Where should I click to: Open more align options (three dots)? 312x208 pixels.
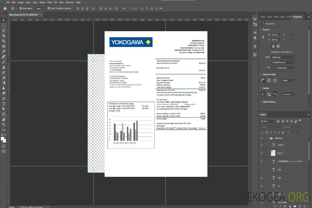tap(124, 8)
